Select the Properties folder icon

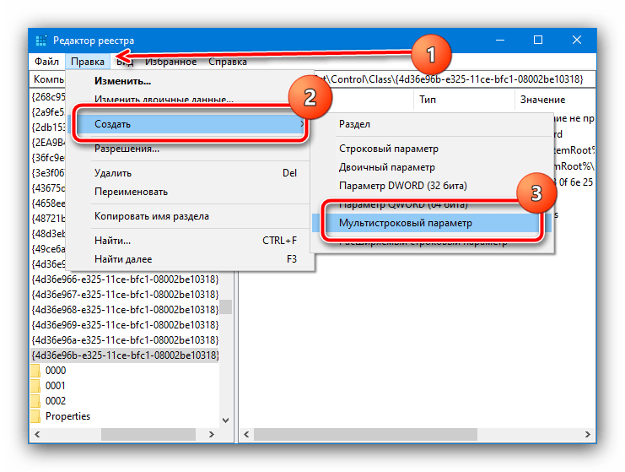[x=35, y=416]
